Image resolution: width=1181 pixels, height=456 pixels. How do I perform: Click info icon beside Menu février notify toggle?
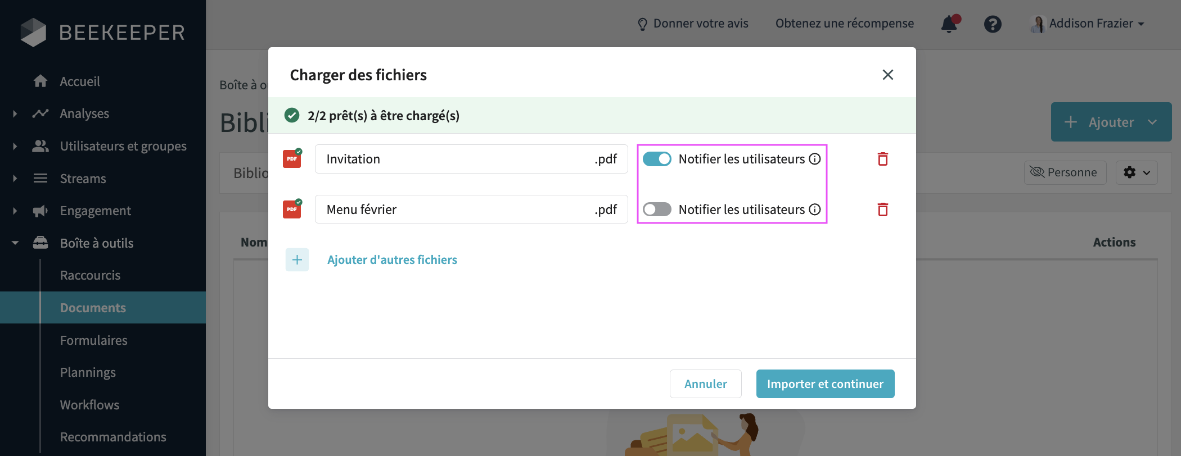(815, 209)
